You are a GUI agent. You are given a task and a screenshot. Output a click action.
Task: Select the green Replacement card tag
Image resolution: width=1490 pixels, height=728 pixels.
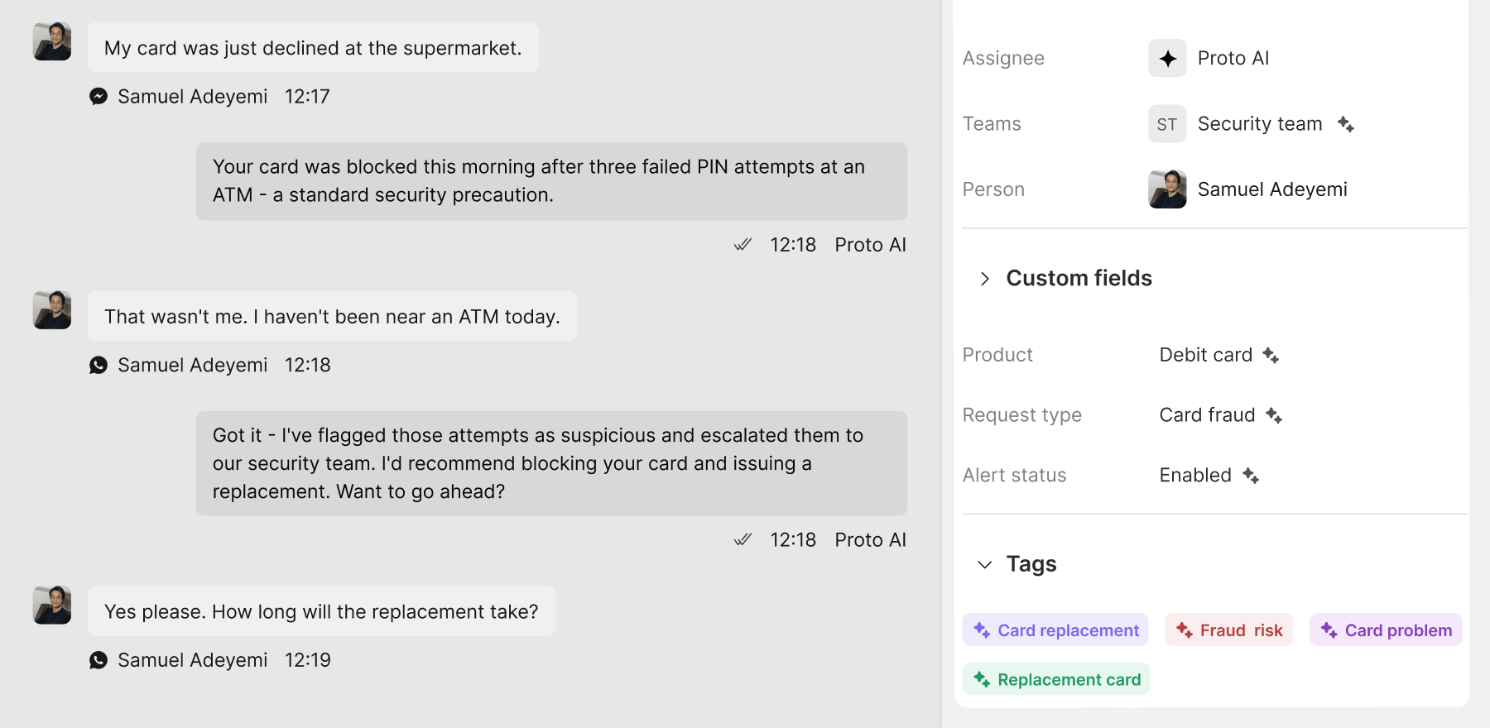1056,679
